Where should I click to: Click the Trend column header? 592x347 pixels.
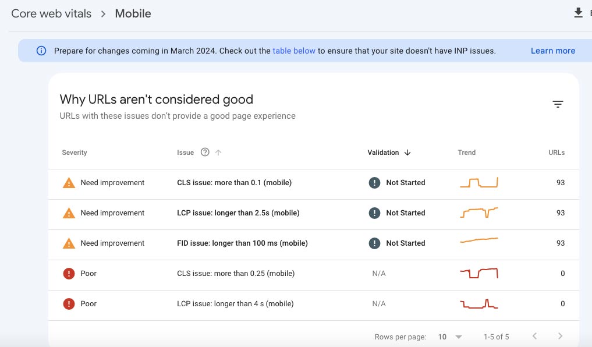tap(467, 153)
